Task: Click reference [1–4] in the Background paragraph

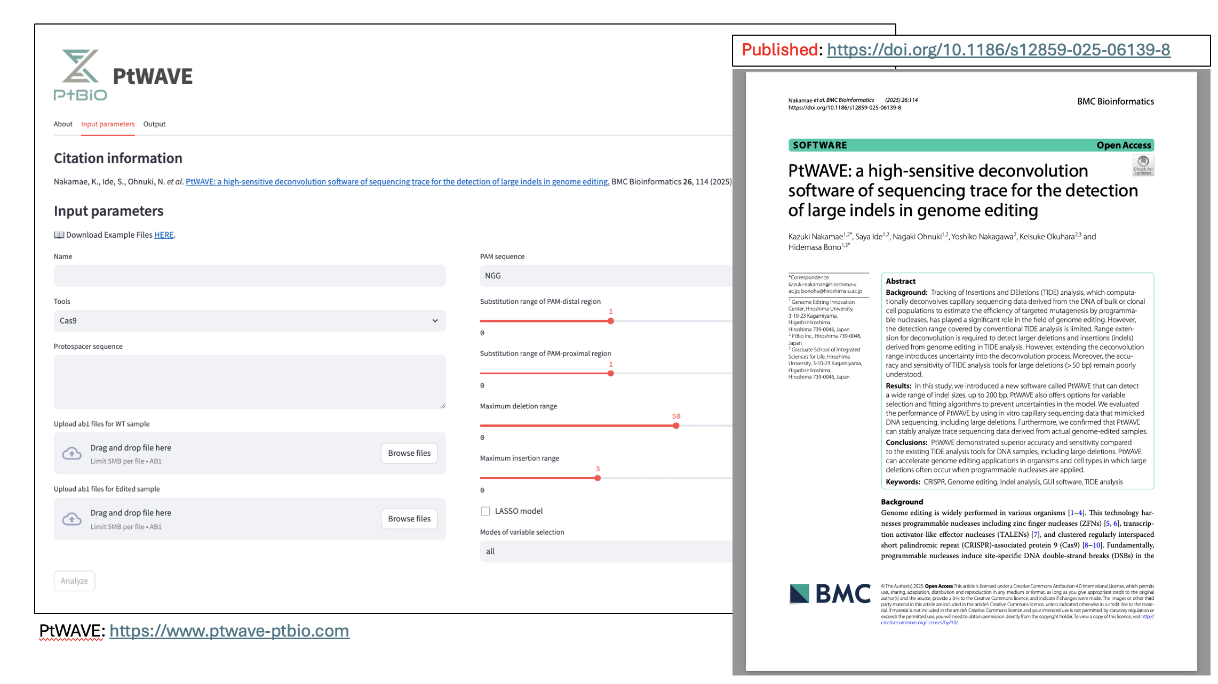Action: [x=1076, y=513]
